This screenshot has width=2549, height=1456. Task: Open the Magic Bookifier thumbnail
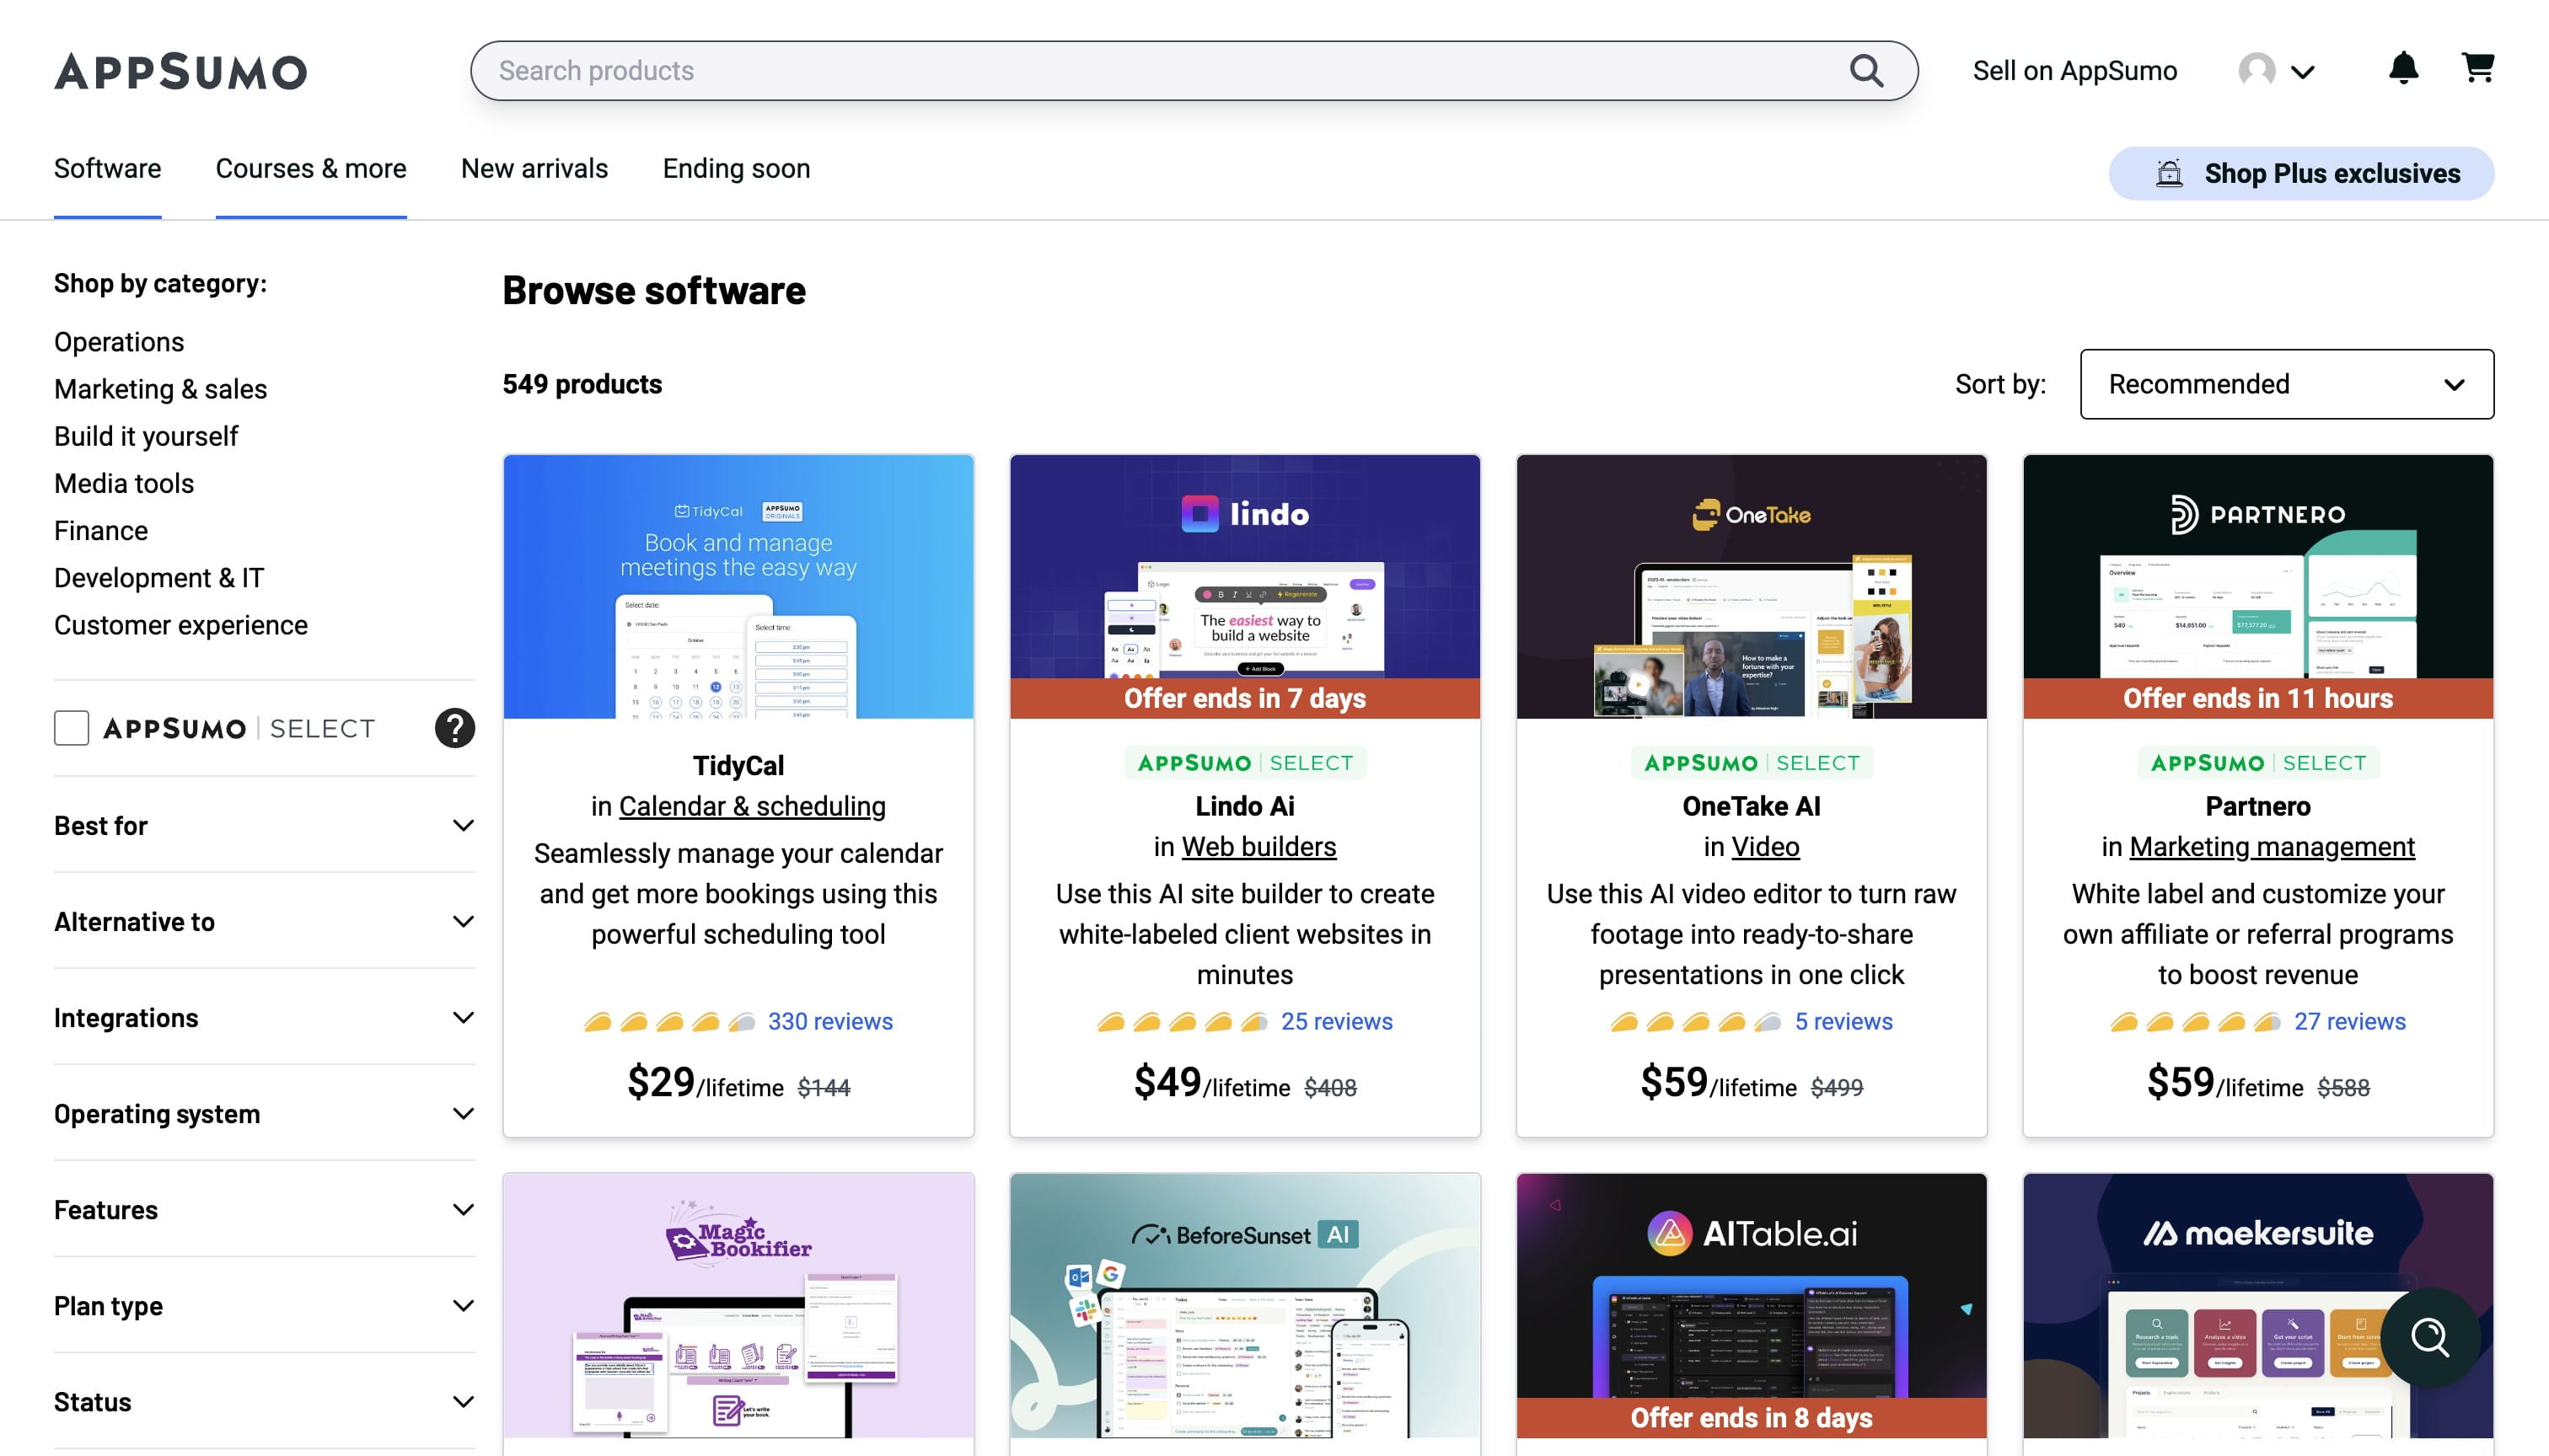tap(738, 1305)
